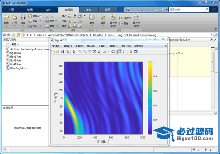The image size is (220, 154).
Task: Toggle the data cursor tool in Figure 1
Action: tap(99, 52)
